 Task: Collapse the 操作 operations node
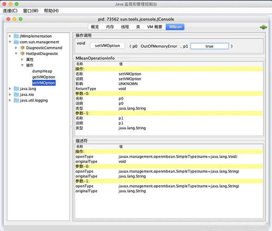[22, 65]
